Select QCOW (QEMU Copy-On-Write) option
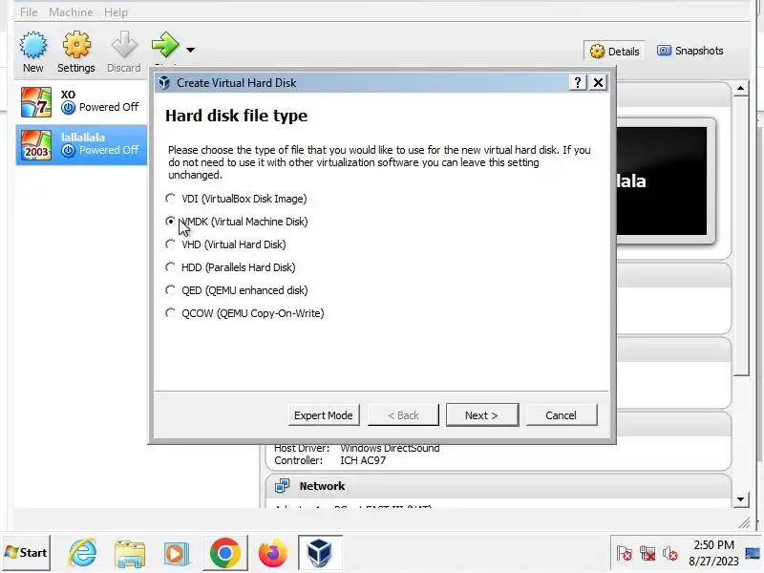This screenshot has height=573, width=764. point(244,313)
